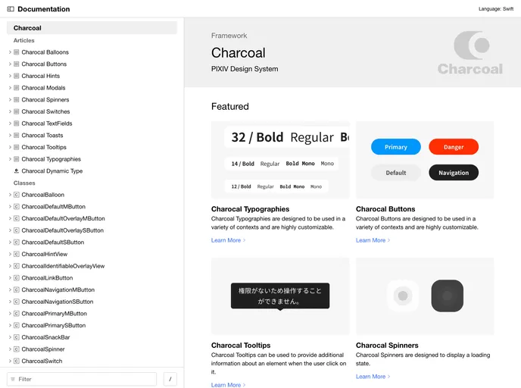
Task: Open the Typographies preview thumbnail
Action: pos(280,160)
